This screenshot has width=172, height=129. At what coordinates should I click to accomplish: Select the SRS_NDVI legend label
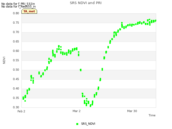pyautogui.click(x=88, y=124)
